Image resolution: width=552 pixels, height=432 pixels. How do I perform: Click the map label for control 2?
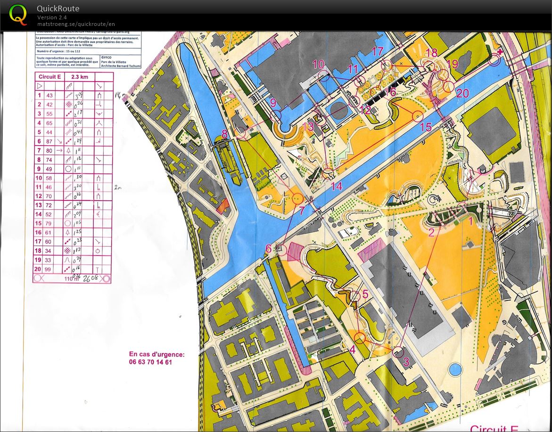point(431,232)
